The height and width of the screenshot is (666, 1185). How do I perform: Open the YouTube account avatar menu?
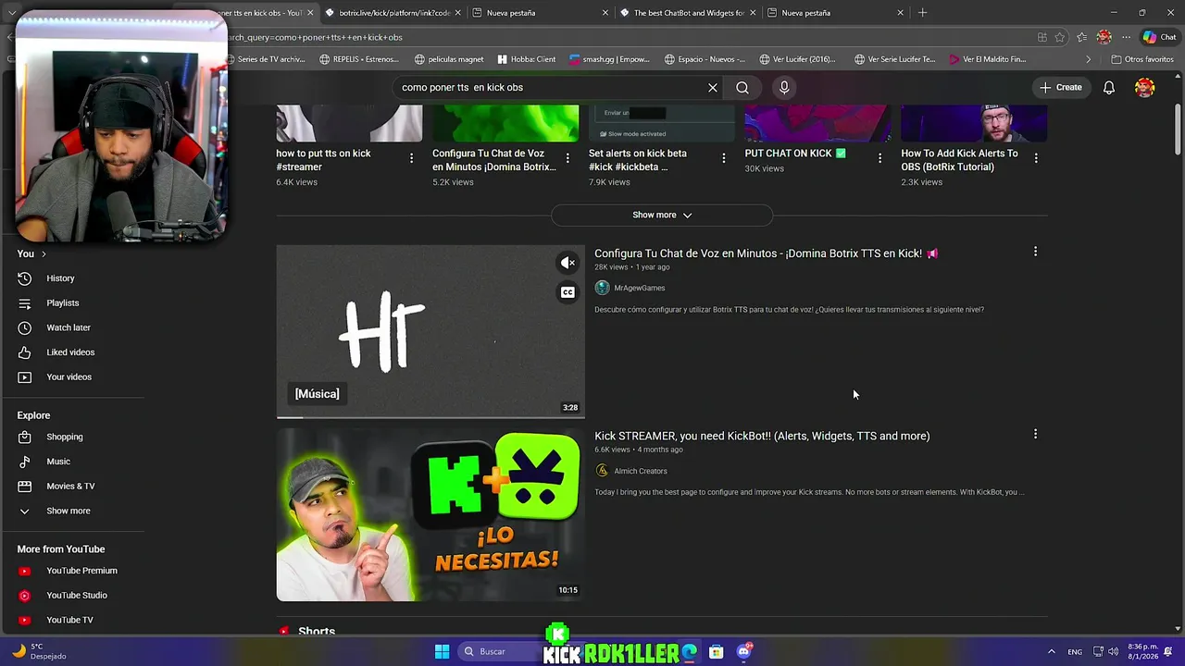point(1145,87)
